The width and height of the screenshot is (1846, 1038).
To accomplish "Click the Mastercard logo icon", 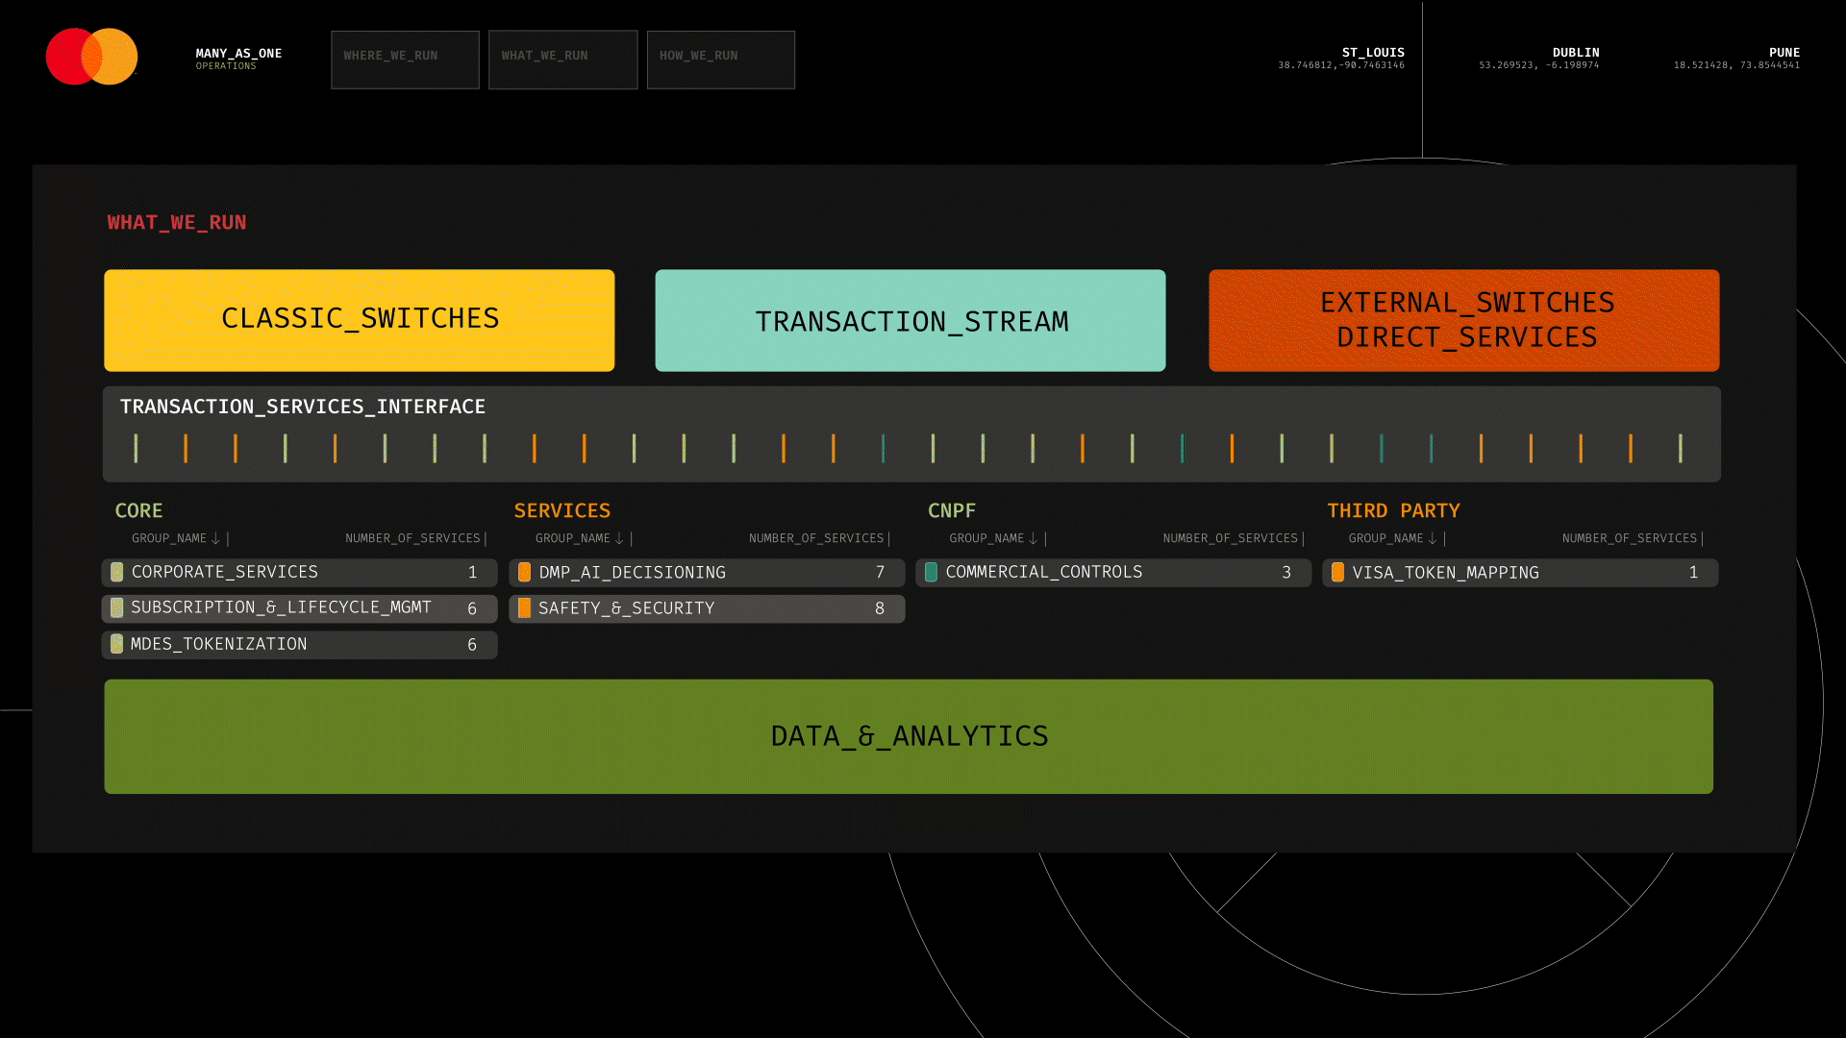I will coord(92,57).
